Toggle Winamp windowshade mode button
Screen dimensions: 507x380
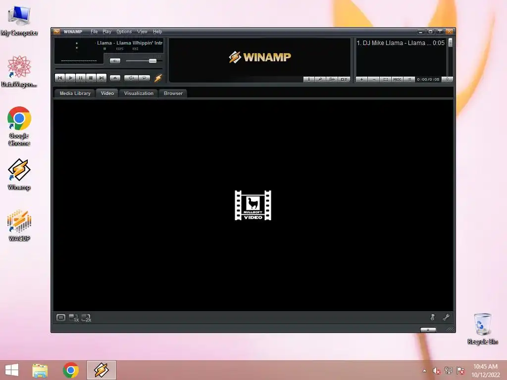pyautogui.click(x=440, y=31)
